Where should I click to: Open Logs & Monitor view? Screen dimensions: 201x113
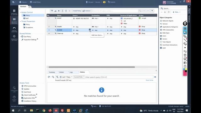pos(14,30)
